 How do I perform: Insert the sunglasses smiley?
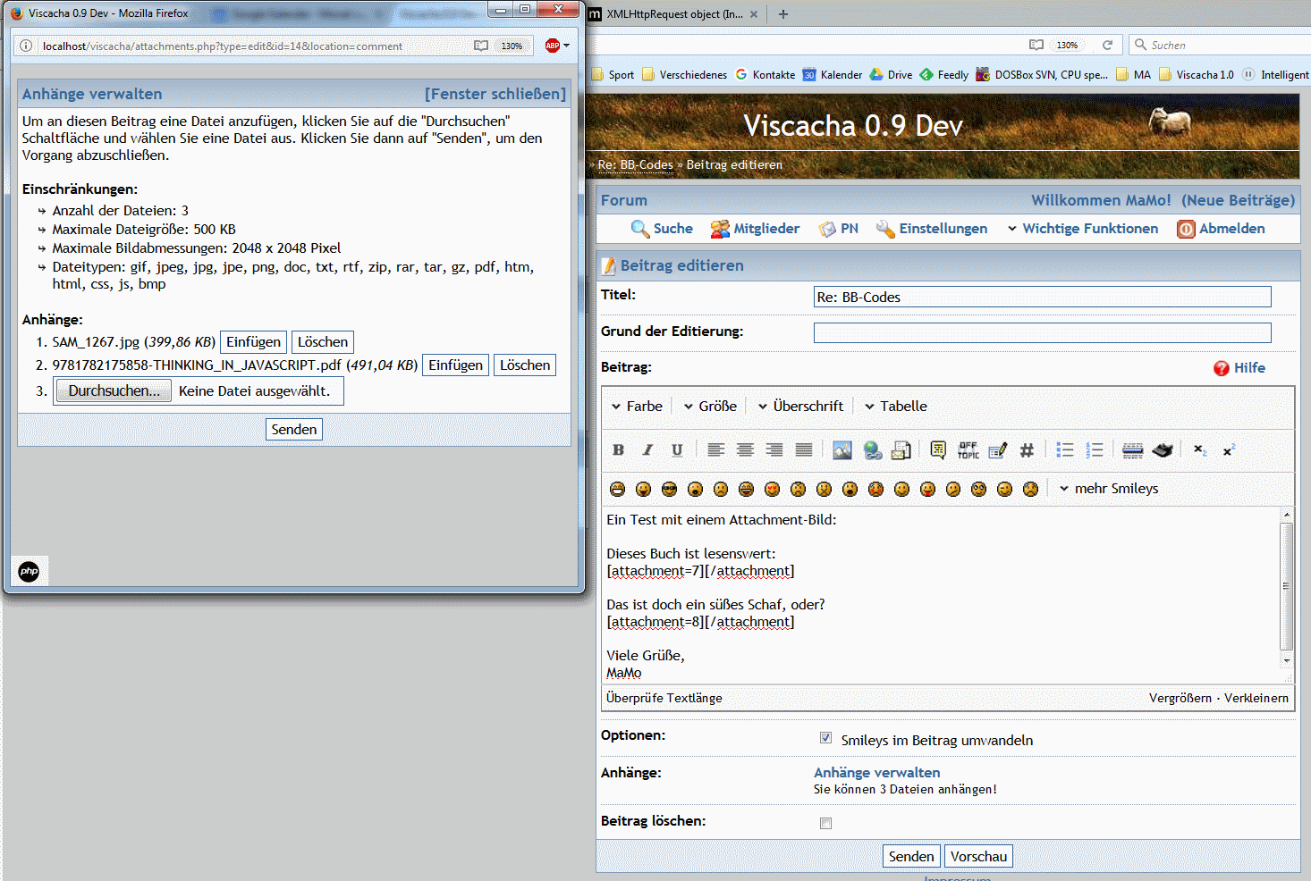(669, 489)
